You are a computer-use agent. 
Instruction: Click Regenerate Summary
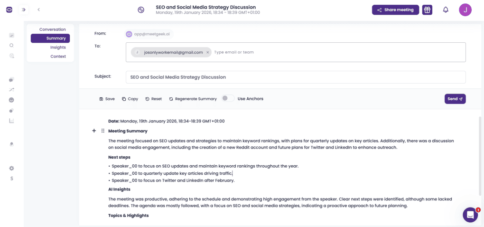tap(193, 99)
